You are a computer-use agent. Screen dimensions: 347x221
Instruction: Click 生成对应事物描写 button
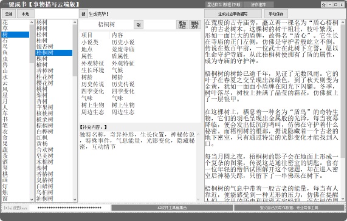tap(233, 14)
